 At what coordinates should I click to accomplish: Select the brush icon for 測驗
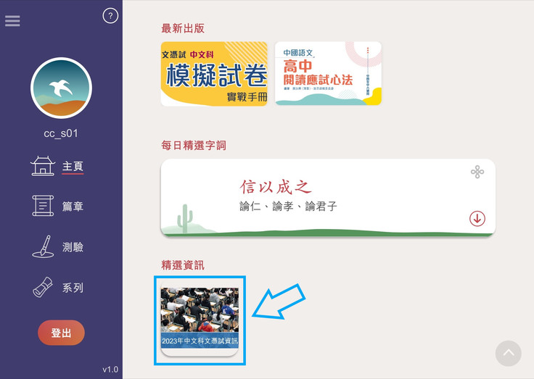[x=43, y=246]
